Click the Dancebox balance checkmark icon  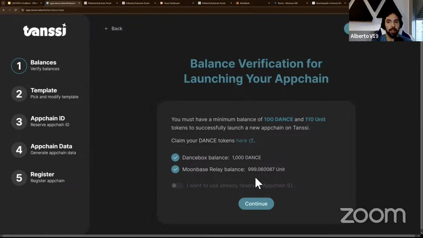[x=176, y=157]
